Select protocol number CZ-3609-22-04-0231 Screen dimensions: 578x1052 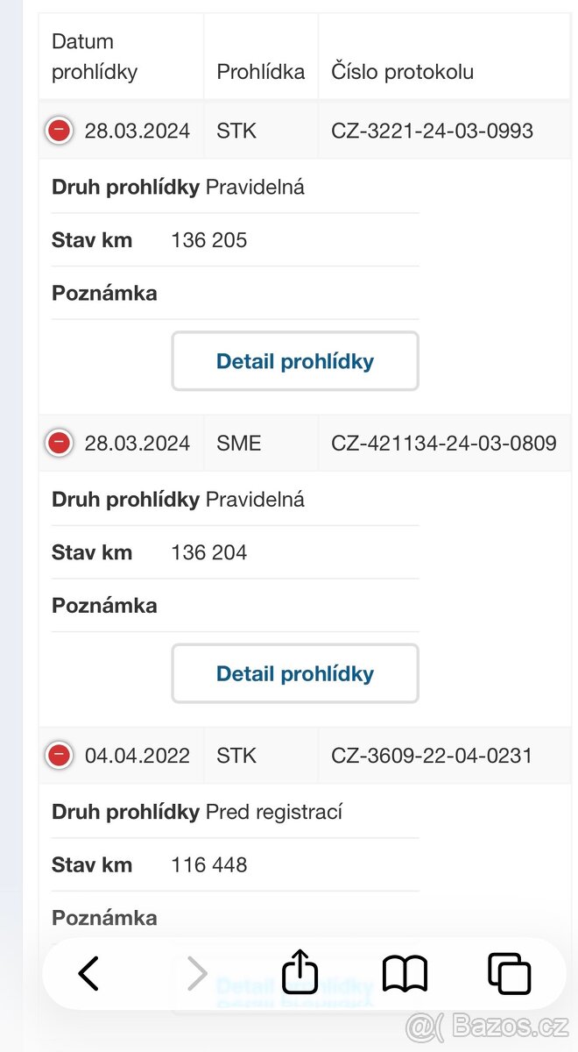click(x=431, y=756)
